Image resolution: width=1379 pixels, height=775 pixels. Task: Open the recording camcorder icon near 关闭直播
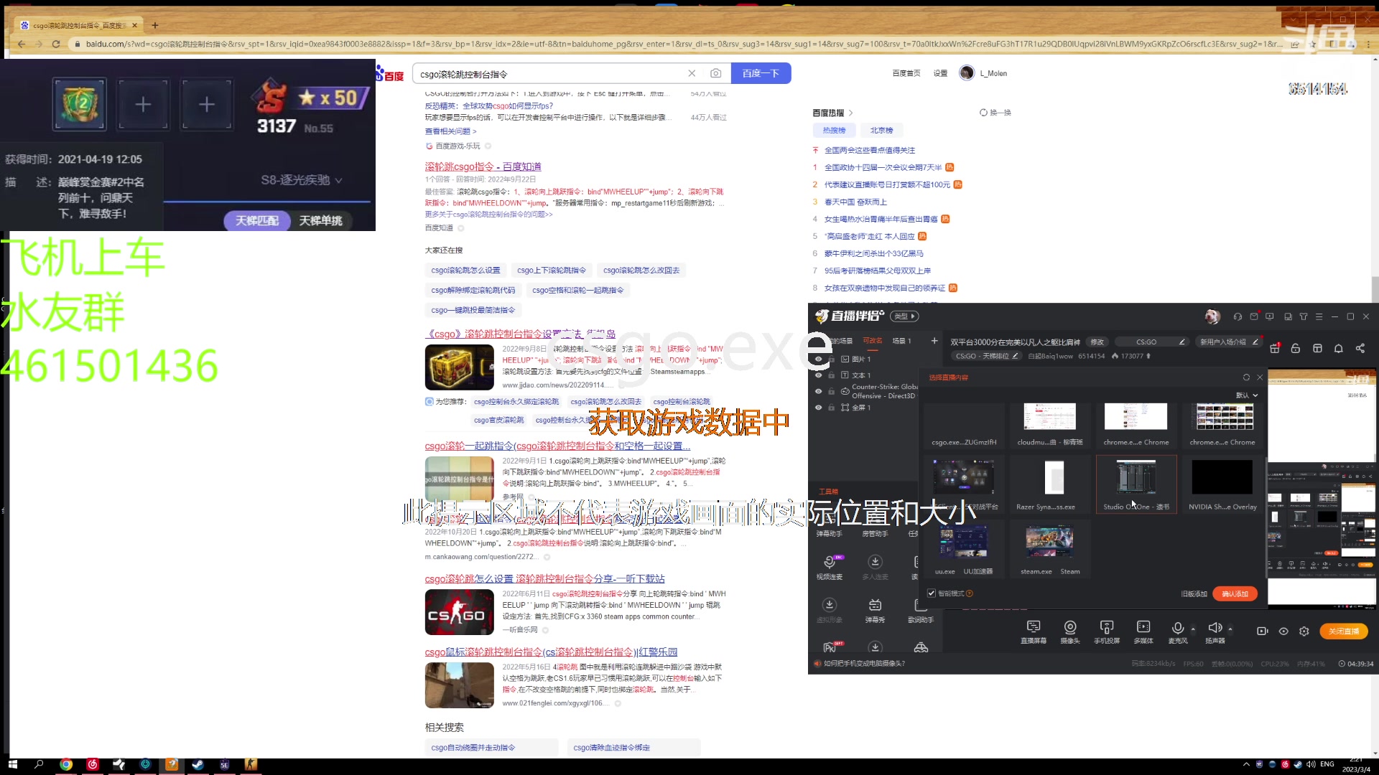click(1262, 631)
